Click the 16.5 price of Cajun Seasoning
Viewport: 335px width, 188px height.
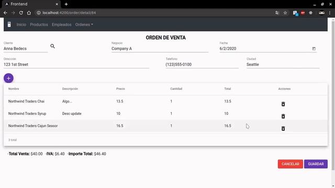(120, 126)
